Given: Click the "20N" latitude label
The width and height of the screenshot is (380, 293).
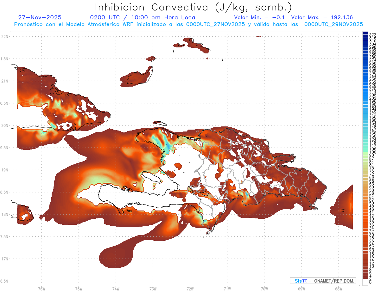Looking at the screenshot, I should pyautogui.click(x=5, y=125).
